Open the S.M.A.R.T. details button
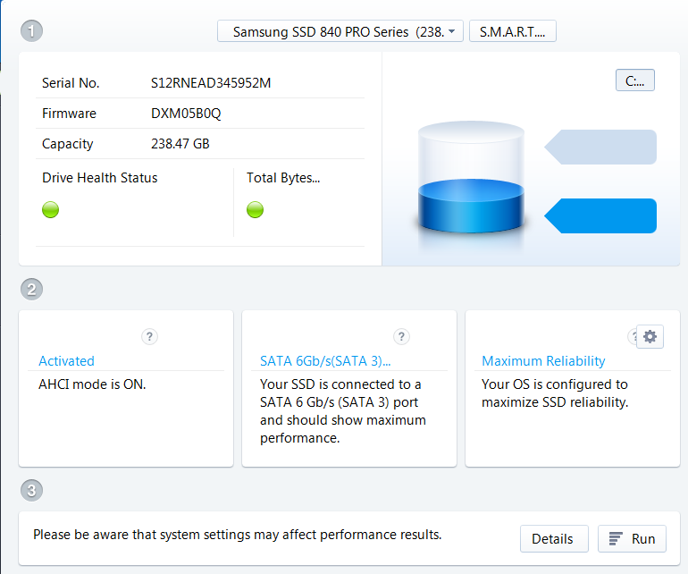Viewport: 688px width, 574px height. tap(513, 31)
